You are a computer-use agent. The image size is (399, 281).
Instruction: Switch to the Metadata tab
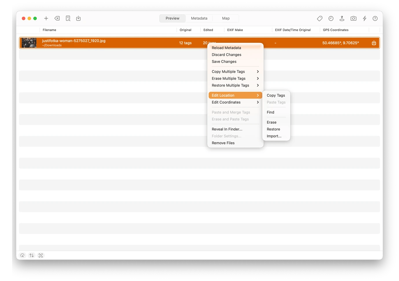click(199, 18)
